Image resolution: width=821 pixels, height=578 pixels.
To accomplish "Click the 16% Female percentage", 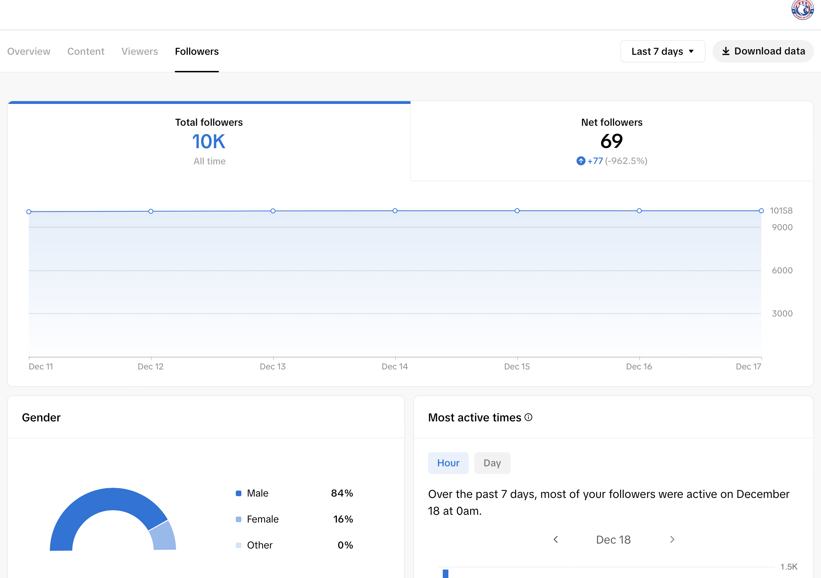I will click(343, 519).
